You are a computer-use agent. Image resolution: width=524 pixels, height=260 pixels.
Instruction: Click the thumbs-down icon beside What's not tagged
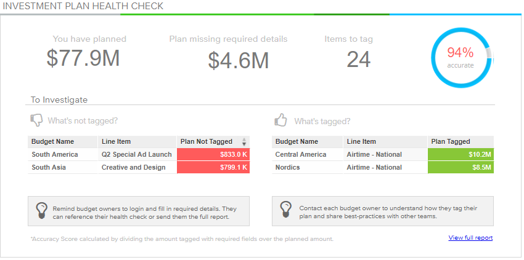[36, 120]
